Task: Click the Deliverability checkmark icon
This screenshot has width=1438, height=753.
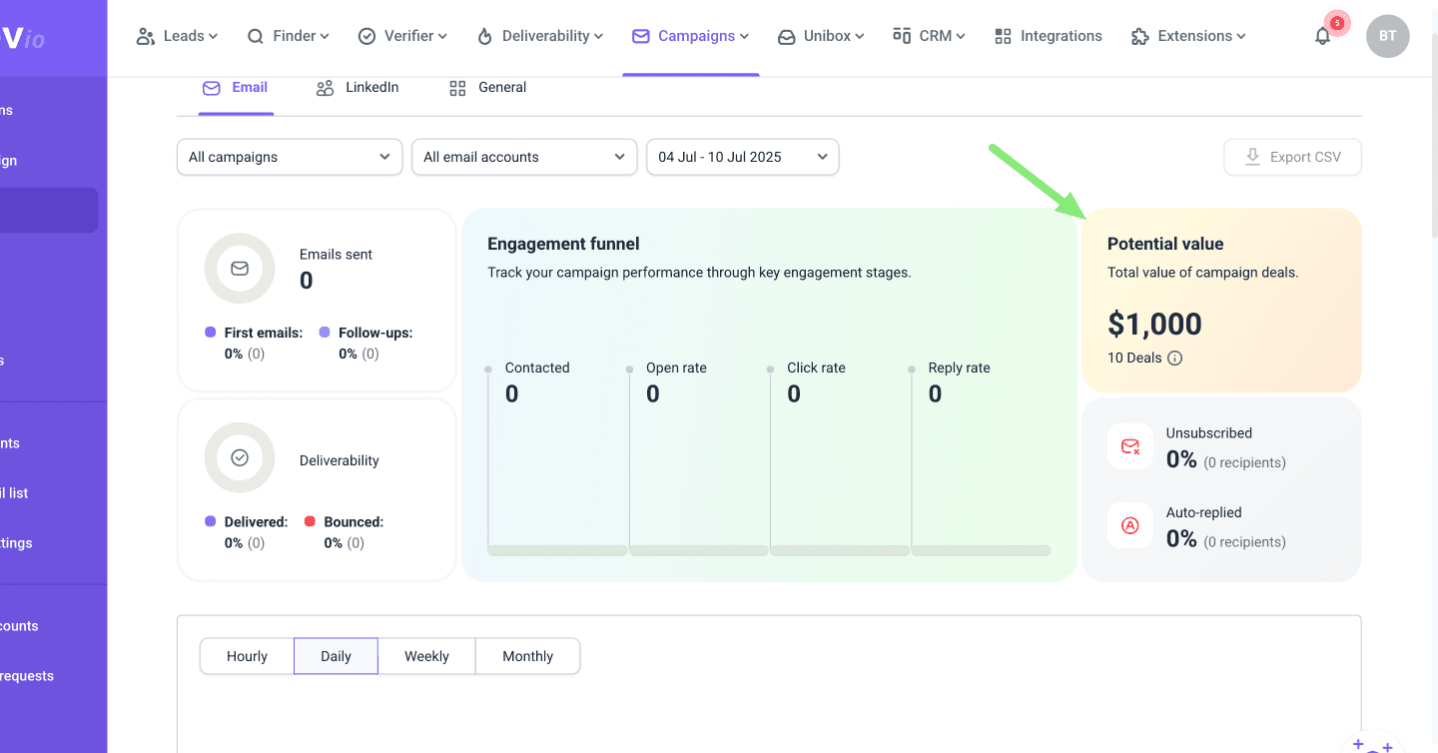Action: click(x=240, y=457)
